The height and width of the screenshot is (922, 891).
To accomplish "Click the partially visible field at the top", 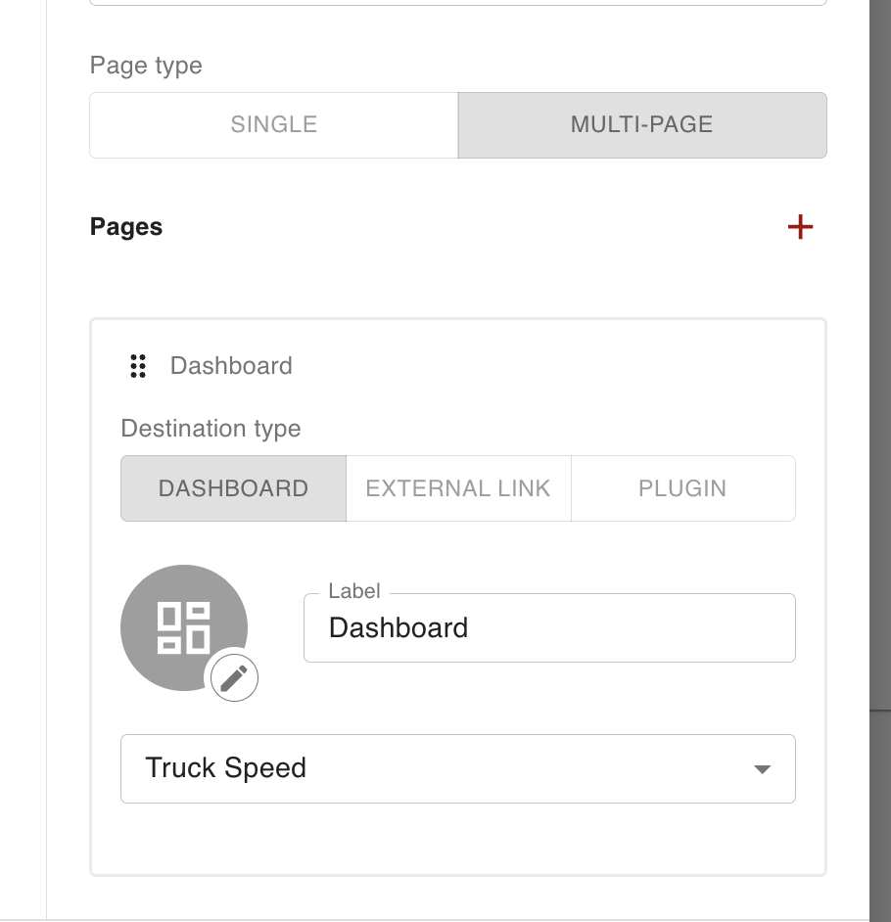I will pyautogui.click(x=458, y=3).
